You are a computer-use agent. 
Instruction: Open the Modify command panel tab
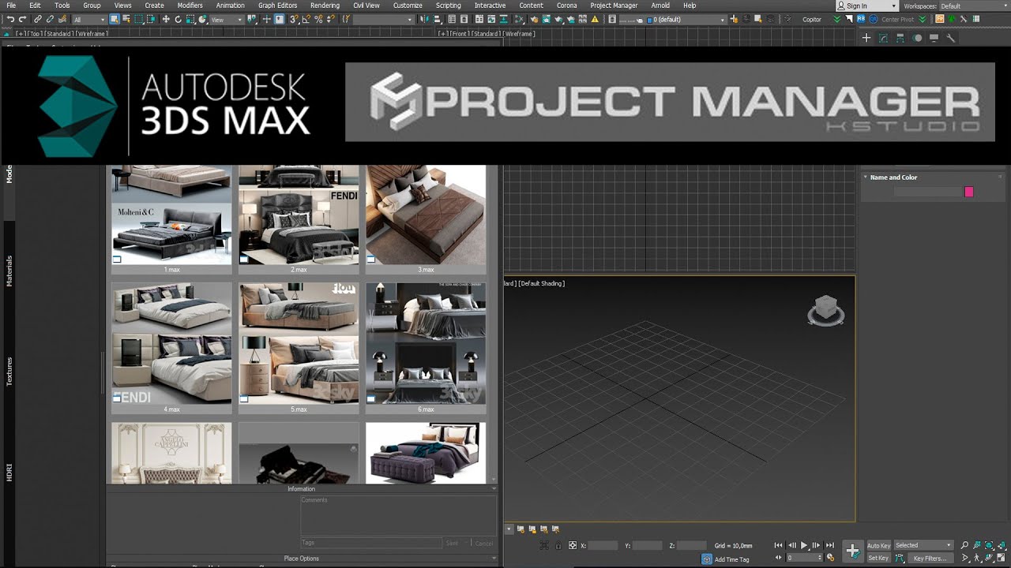coord(883,38)
